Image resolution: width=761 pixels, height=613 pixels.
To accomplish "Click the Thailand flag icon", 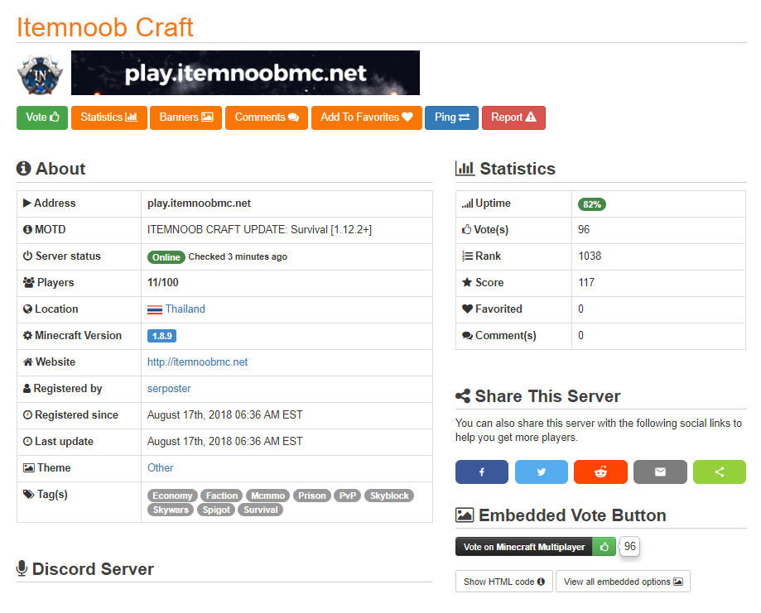I will [155, 309].
